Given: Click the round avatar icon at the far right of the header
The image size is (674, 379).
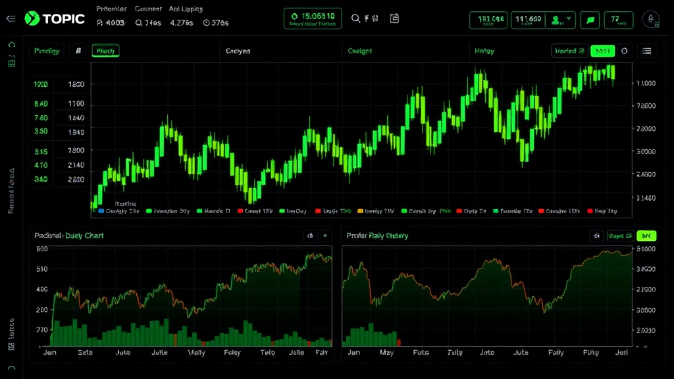Looking at the screenshot, I should [x=651, y=19].
